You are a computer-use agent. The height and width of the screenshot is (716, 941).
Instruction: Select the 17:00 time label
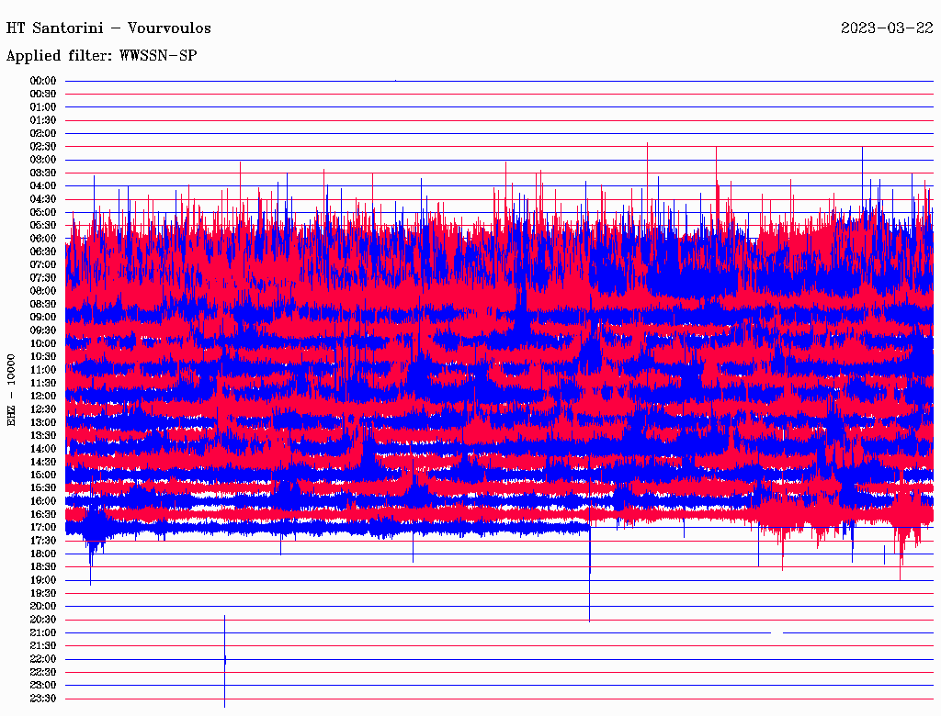tap(43, 528)
